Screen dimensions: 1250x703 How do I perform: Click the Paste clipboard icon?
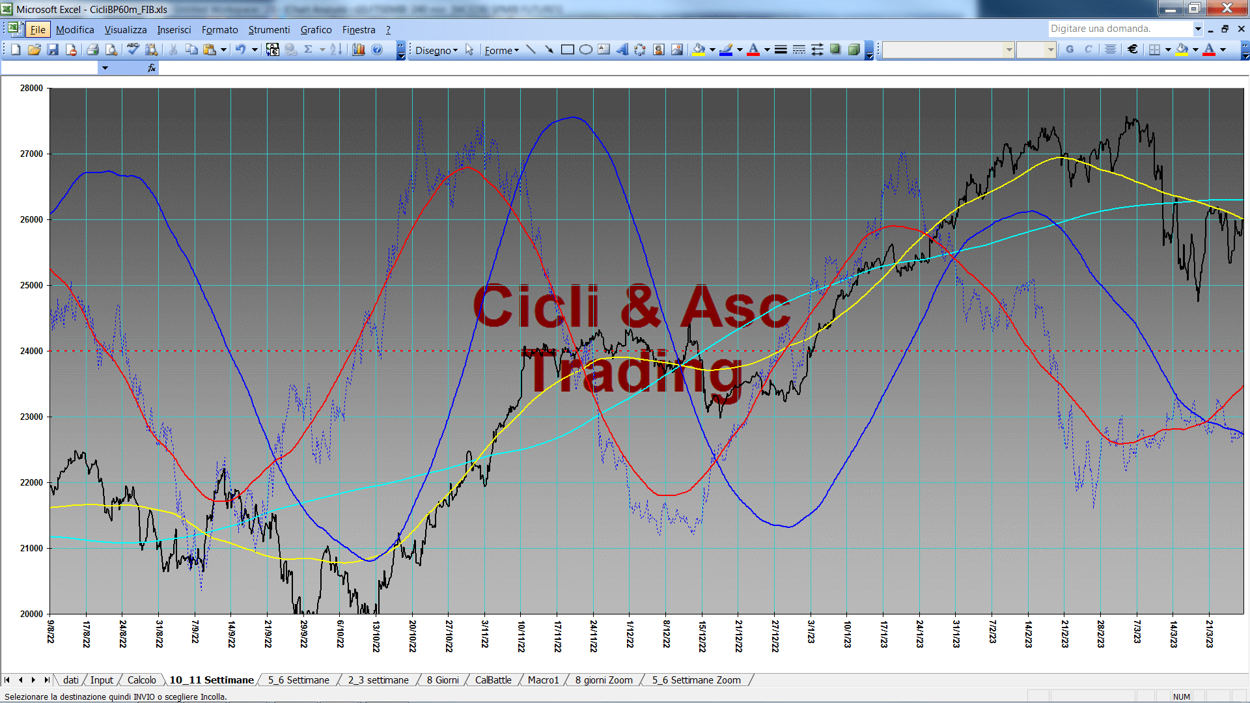pyautogui.click(x=210, y=49)
